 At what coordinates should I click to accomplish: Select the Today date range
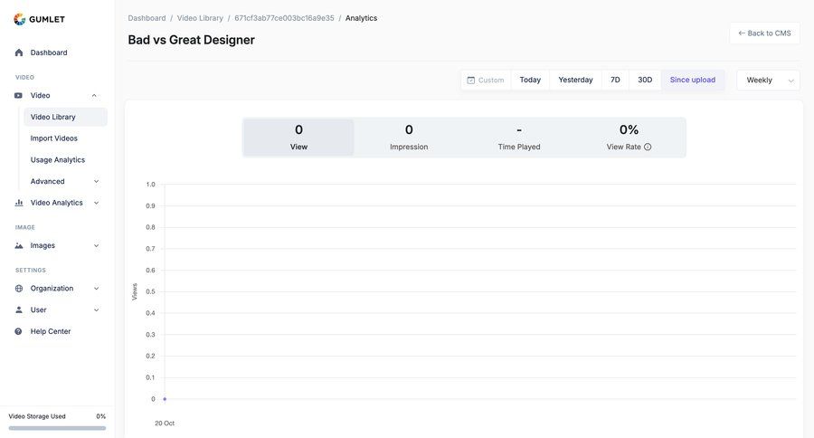[x=530, y=80]
